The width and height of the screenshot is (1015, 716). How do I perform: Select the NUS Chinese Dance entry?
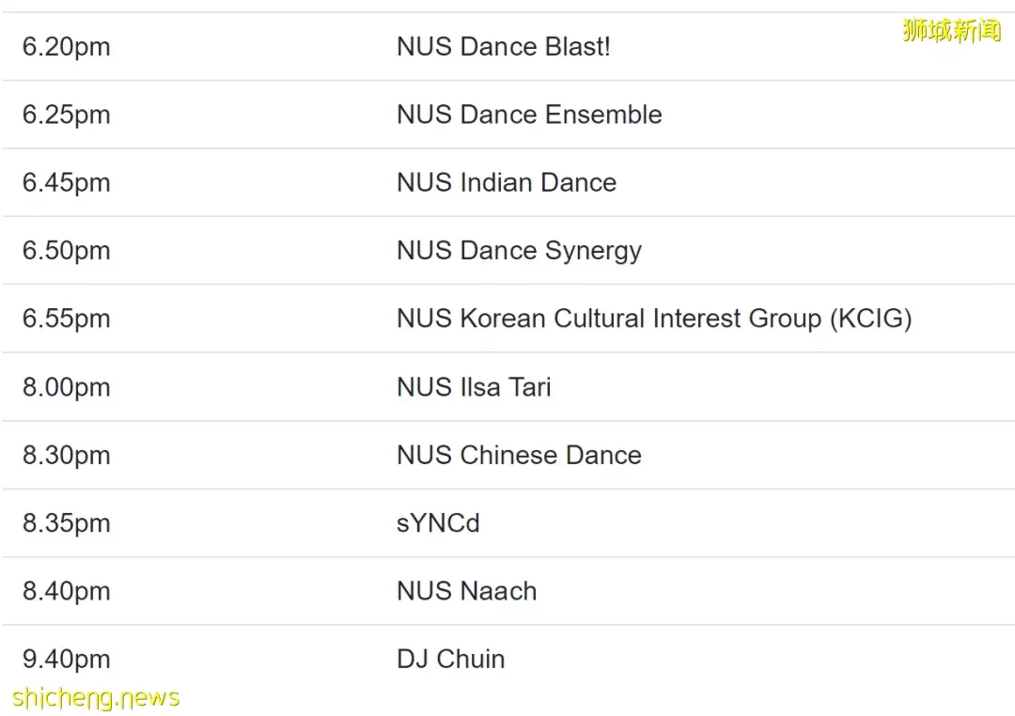(x=519, y=455)
